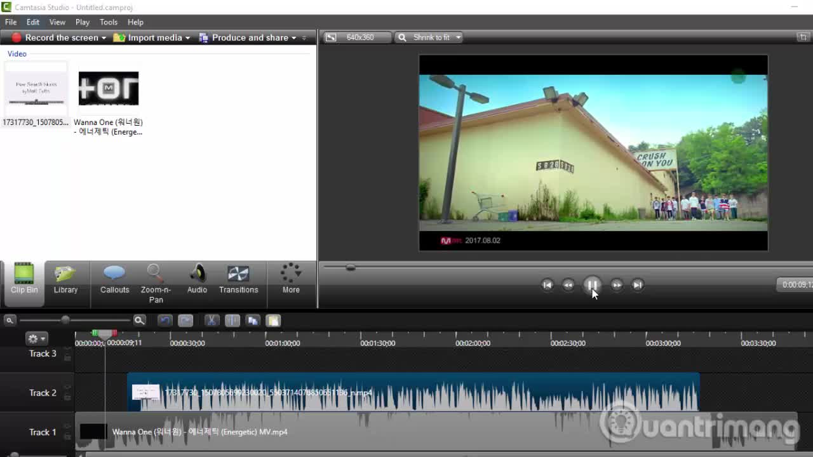
Task: Pause the video preview
Action: pyautogui.click(x=592, y=285)
